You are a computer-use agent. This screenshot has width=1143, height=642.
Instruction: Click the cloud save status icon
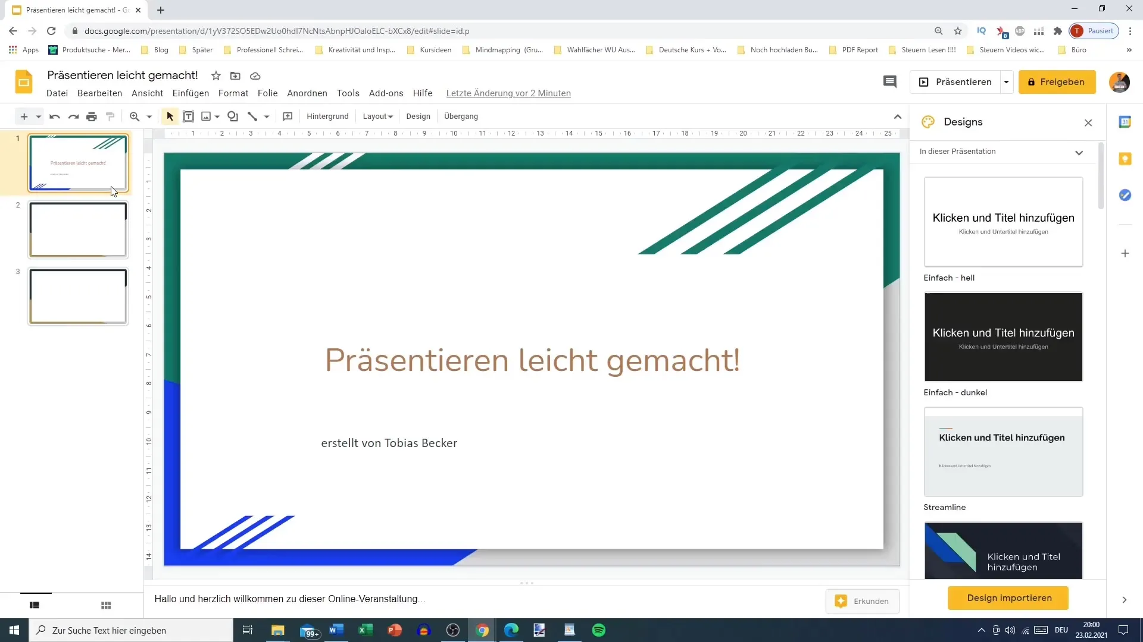pos(255,76)
